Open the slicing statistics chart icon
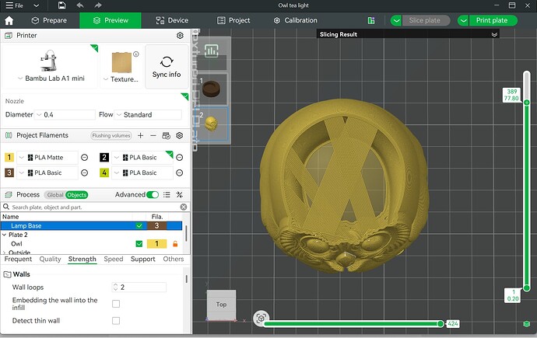 [x=212, y=51]
